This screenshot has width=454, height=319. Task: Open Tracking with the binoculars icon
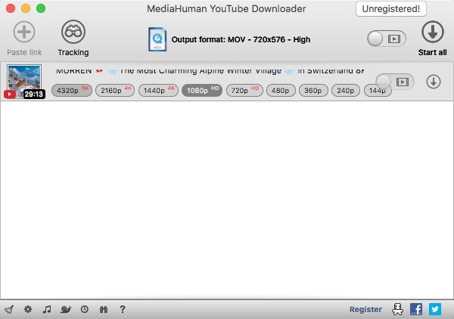73,33
